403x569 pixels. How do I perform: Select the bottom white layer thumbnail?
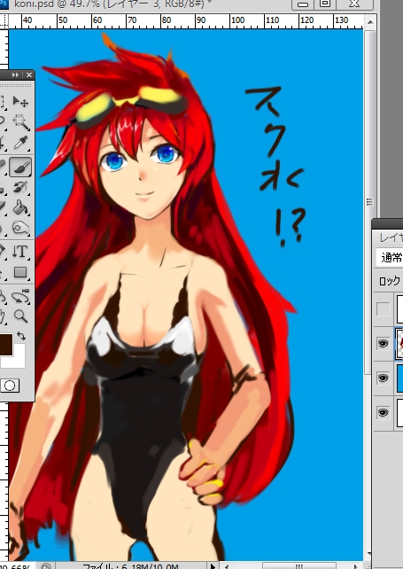point(399,413)
